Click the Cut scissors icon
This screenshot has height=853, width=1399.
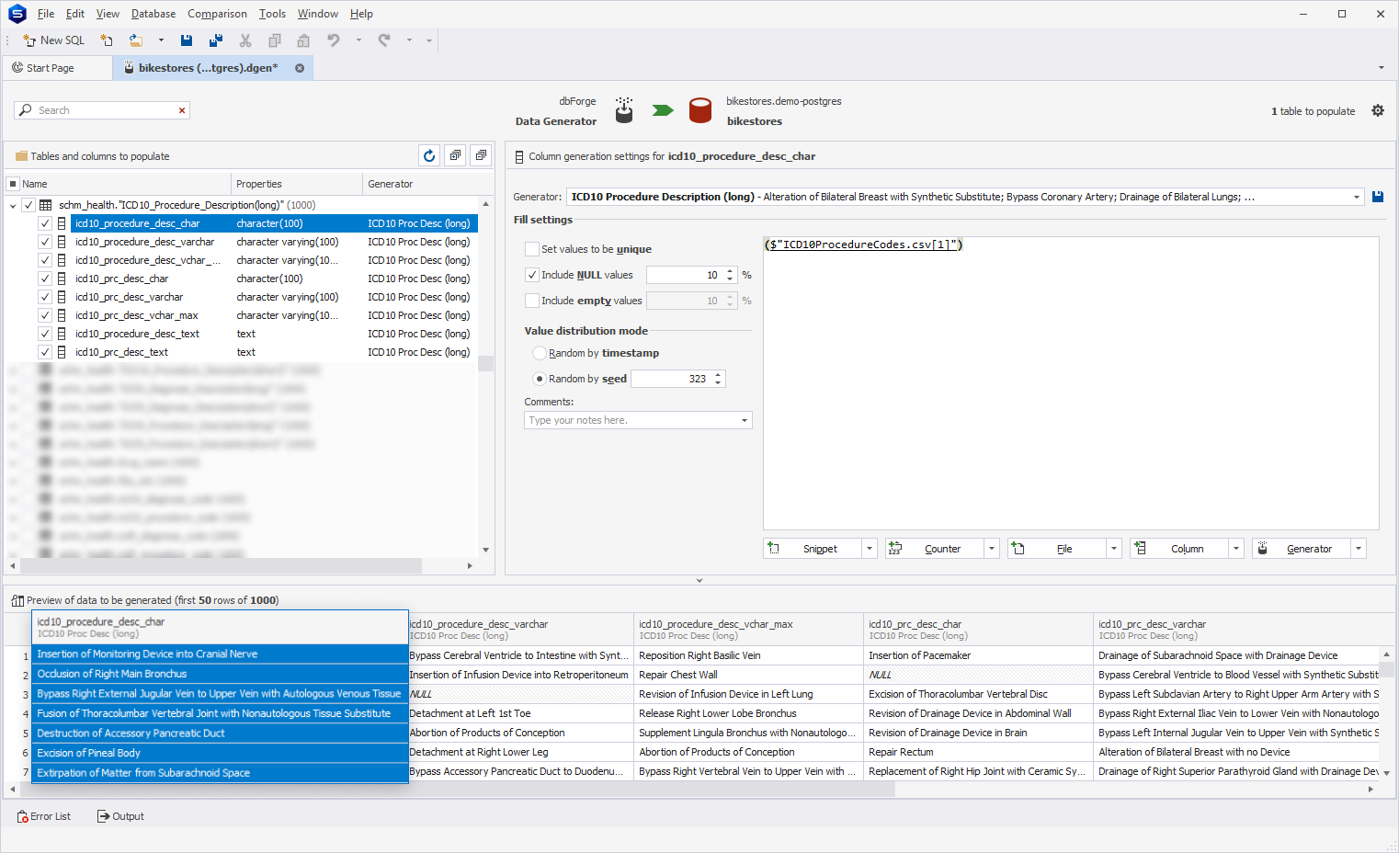(245, 40)
